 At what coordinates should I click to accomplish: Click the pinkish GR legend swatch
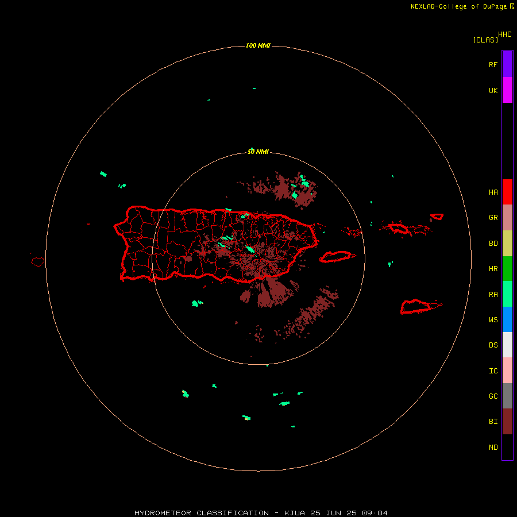pyautogui.click(x=507, y=218)
